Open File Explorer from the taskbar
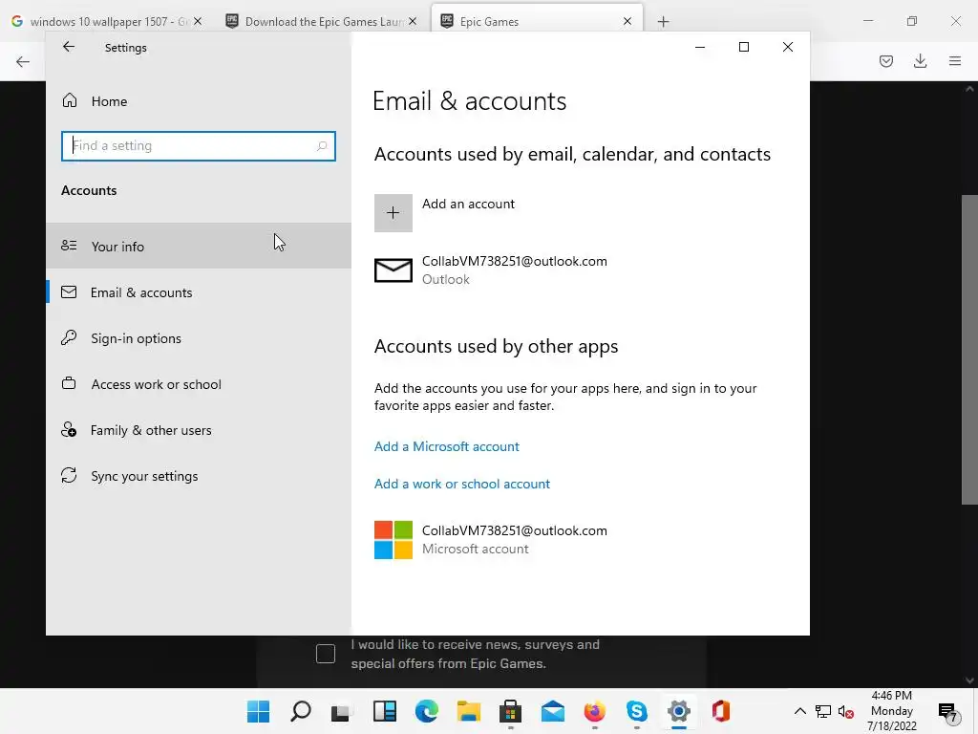Screen dimensions: 978x734 coord(468,711)
